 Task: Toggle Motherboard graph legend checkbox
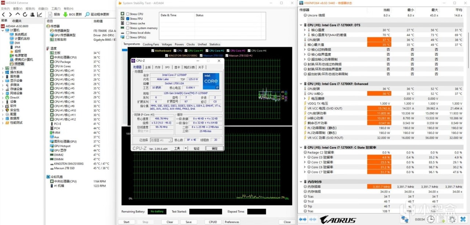point(153,51)
